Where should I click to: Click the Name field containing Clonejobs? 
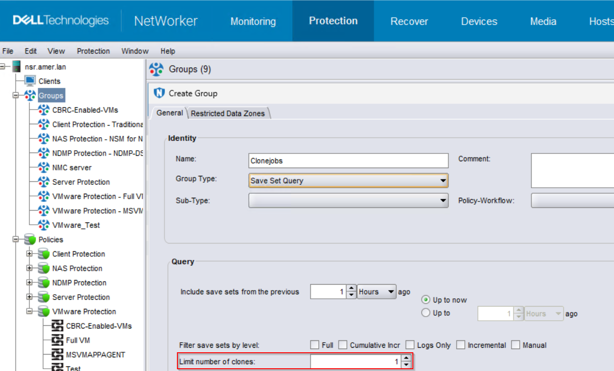pyautogui.click(x=348, y=160)
